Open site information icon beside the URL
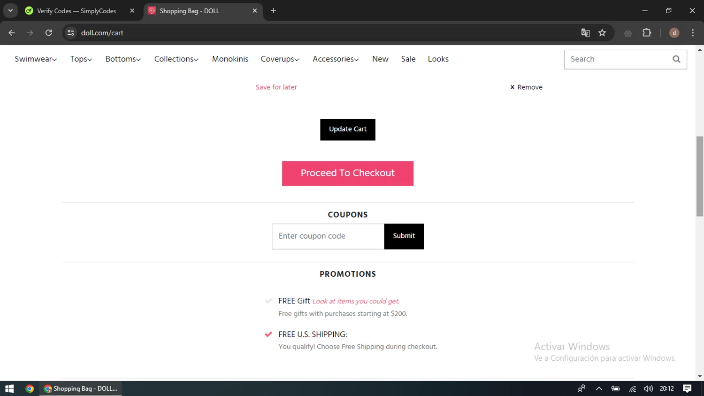The image size is (704, 396). click(x=71, y=33)
